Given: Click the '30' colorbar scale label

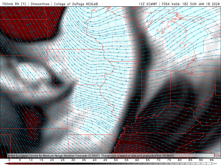Looking at the screenshot, I should point(73,160).
